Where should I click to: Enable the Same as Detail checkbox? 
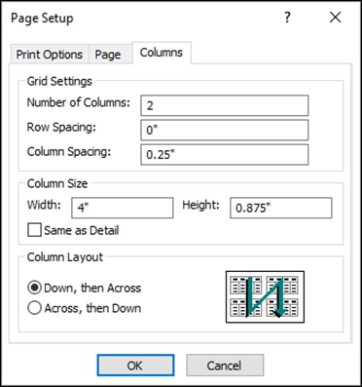pos(34,230)
